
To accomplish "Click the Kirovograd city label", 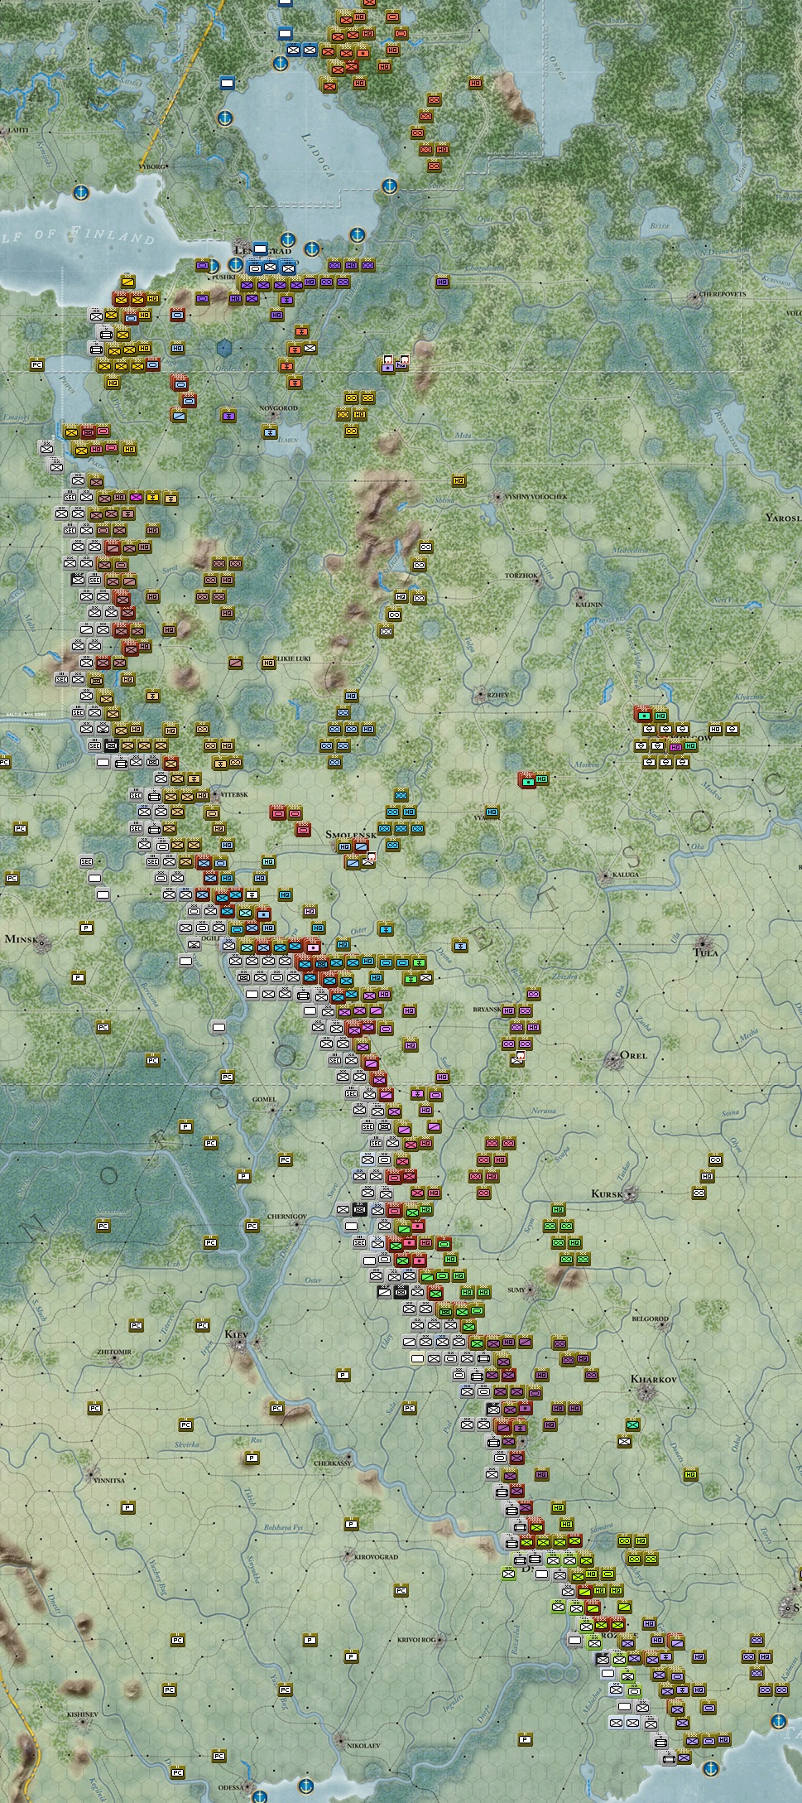I will point(377,1557).
